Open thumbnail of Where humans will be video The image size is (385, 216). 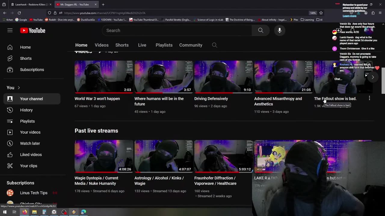coord(164,77)
